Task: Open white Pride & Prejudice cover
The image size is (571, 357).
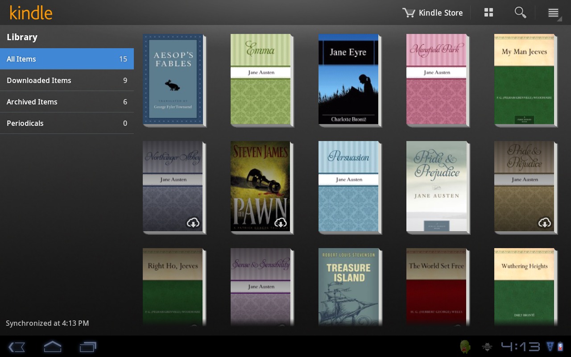Action: click(438, 187)
